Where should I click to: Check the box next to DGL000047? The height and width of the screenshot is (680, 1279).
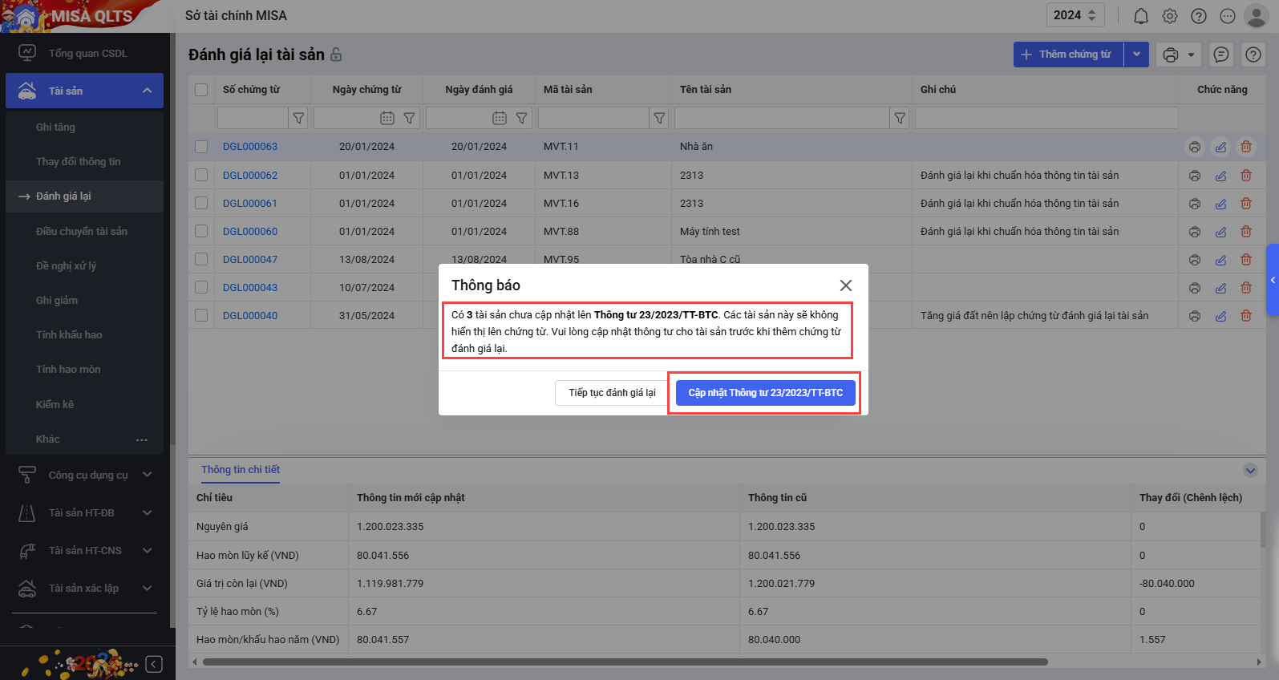pos(201,260)
